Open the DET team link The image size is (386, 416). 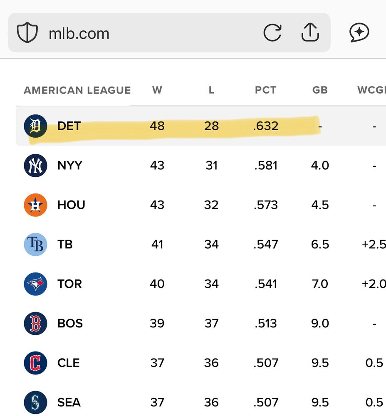coord(69,126)
